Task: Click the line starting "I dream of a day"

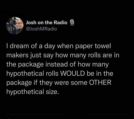Action: coord(59,46)
